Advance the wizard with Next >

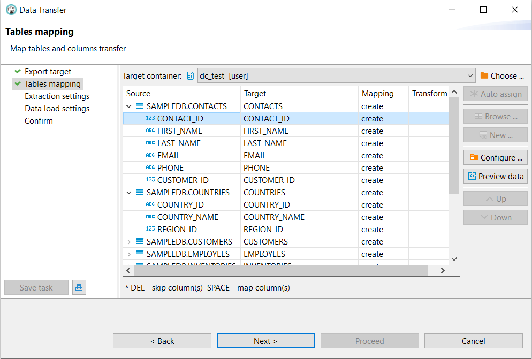[x=265, y=341]
